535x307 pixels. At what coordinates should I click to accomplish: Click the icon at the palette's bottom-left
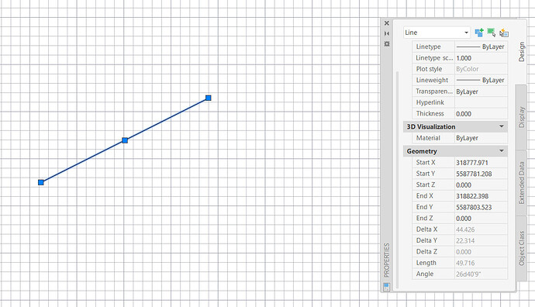(386, 287)
